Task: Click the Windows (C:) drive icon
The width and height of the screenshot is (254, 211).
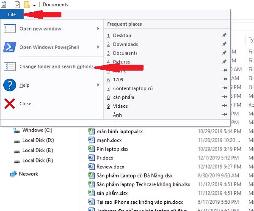Action: pos(17,130)
